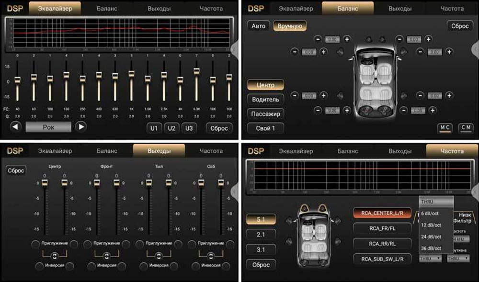Select the CM unit button in Balance

pos(465,127)
